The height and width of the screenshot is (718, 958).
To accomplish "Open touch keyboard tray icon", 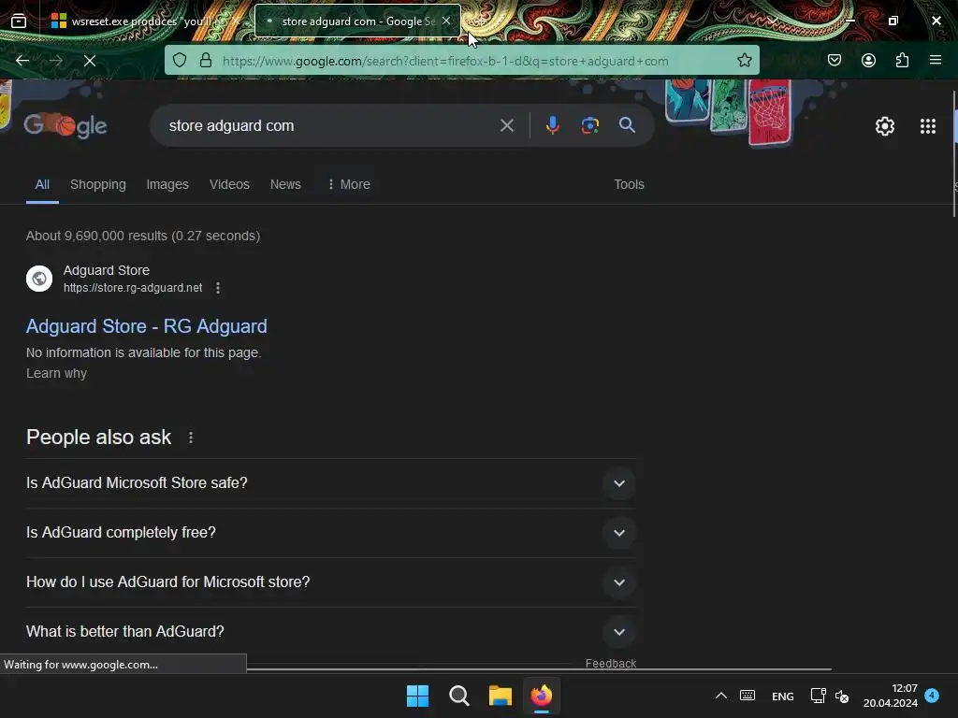I will click(x=748, y=696).
